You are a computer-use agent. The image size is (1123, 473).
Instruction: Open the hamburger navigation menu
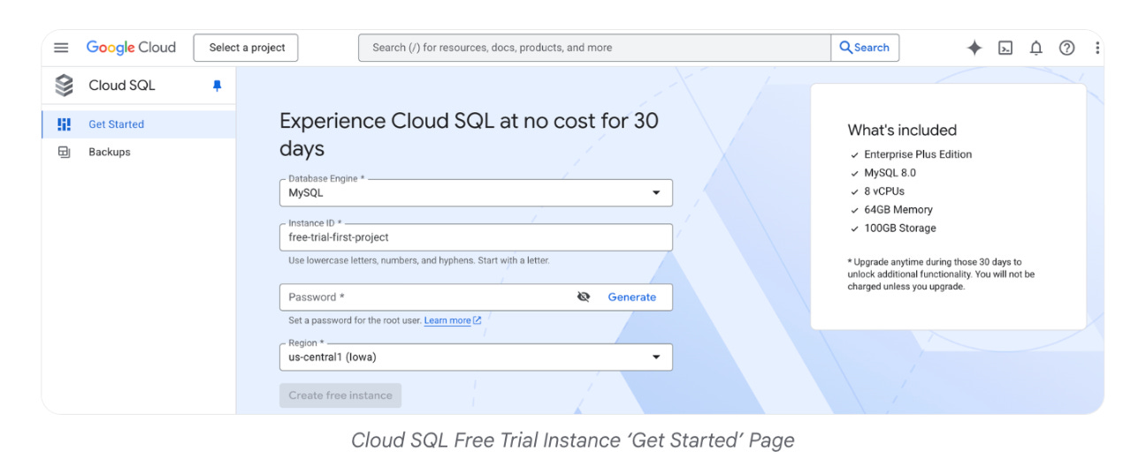click(x=61, y=48)
